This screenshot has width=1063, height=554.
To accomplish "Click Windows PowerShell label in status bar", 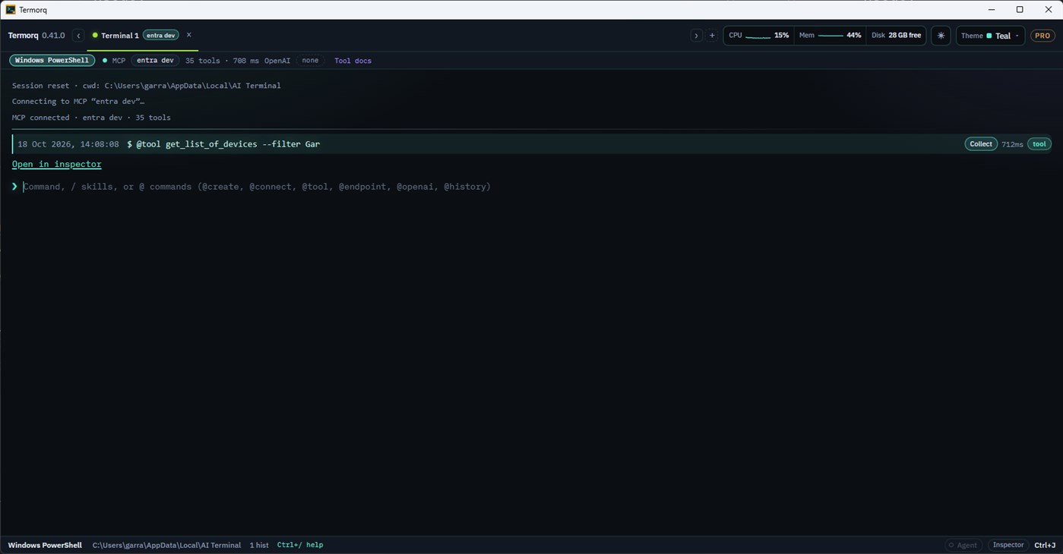I will click(x=45, y=545).
